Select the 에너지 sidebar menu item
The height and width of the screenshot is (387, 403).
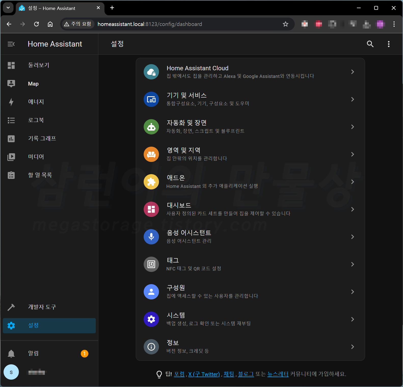pyautogui.click(x=49, y=102)
